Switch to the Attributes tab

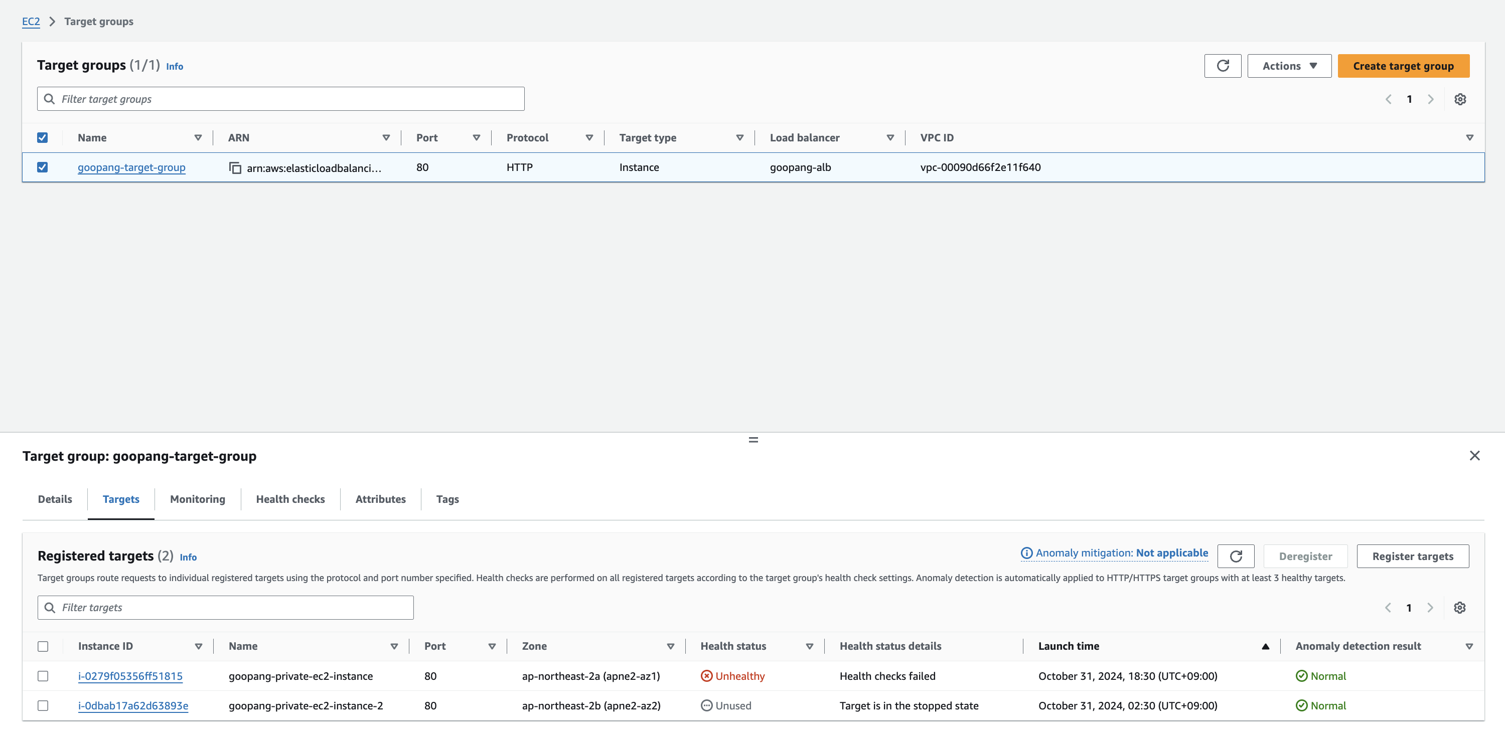[380, 499]
